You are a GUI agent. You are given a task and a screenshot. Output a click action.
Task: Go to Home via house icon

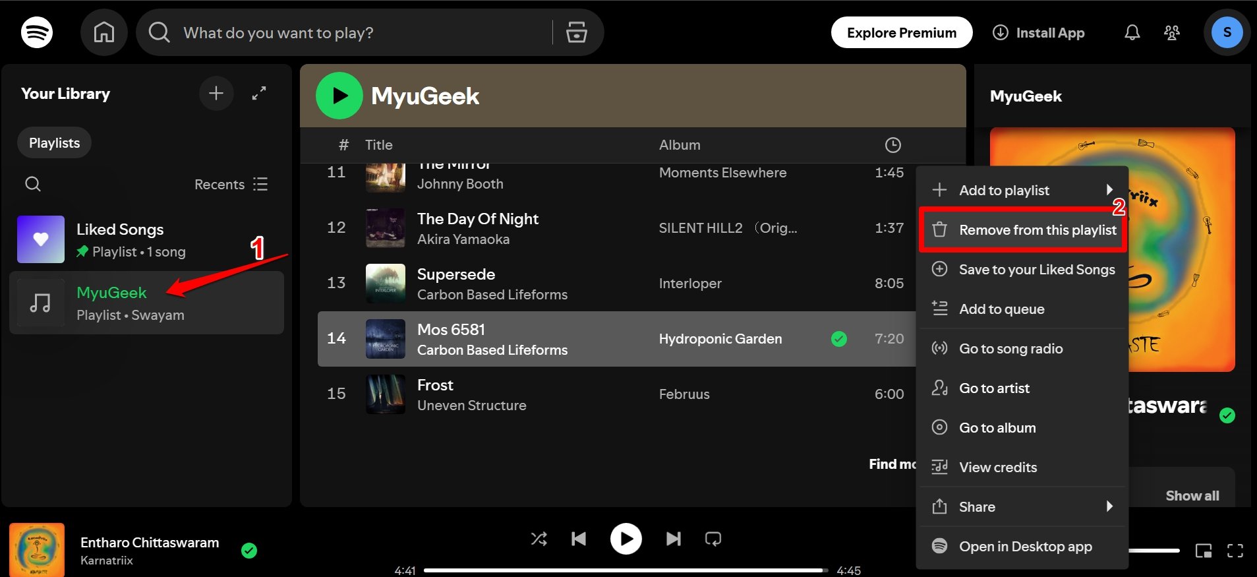point(103,32)
